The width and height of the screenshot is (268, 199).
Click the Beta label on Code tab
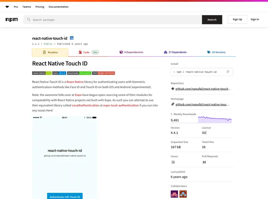point(95,52)
